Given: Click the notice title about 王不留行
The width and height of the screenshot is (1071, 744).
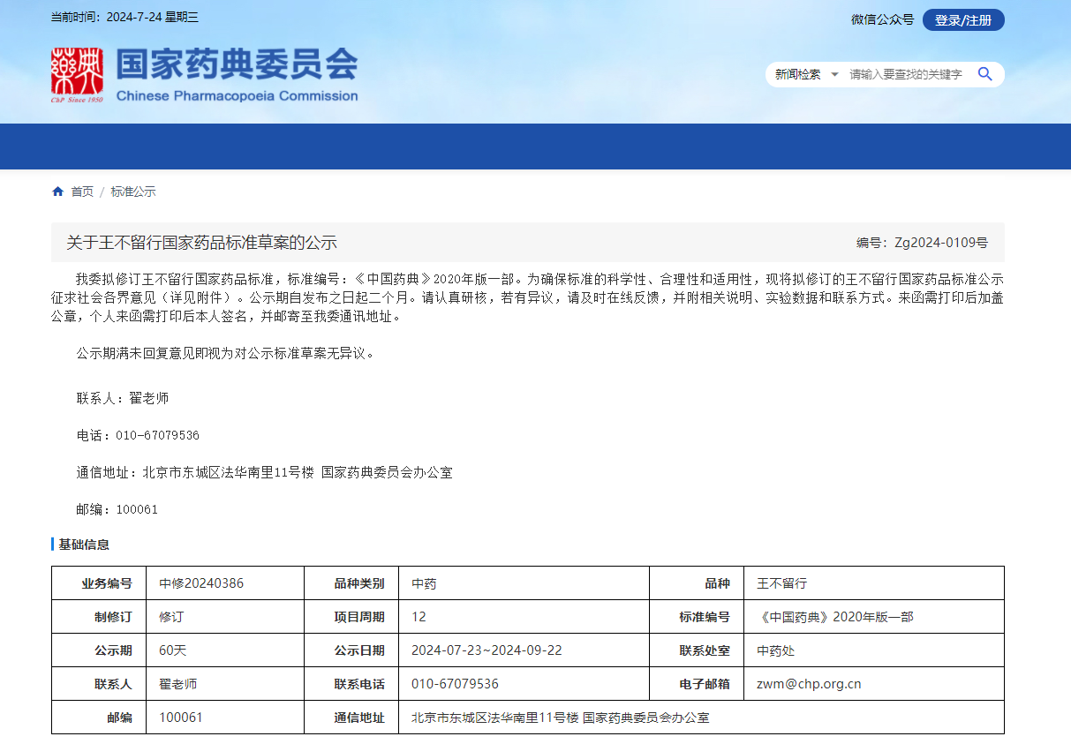Looking at the screenshot, I should point(202,243).
